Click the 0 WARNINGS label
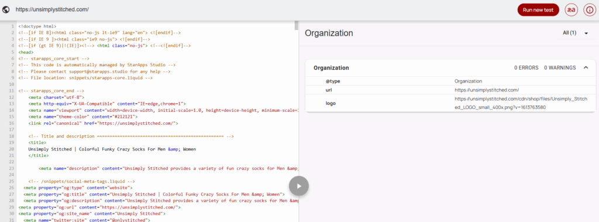The width and height of the screenshot is (599, 222). pos(560,68)
